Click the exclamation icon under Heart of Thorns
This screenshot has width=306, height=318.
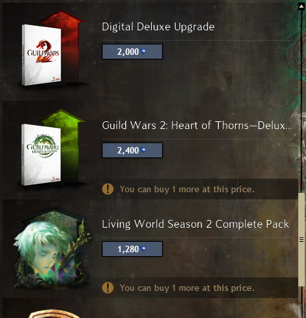pos(108,189)
